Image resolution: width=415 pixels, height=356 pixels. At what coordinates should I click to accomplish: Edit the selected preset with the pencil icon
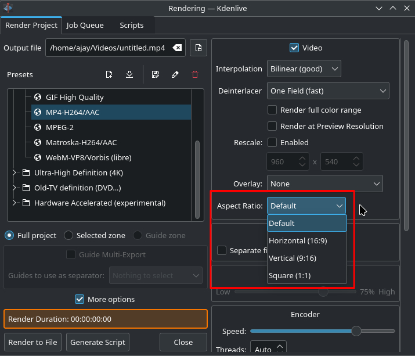coord(175,74)
